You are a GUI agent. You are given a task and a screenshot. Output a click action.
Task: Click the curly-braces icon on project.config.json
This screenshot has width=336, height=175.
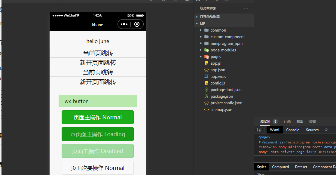click(206, 103)
